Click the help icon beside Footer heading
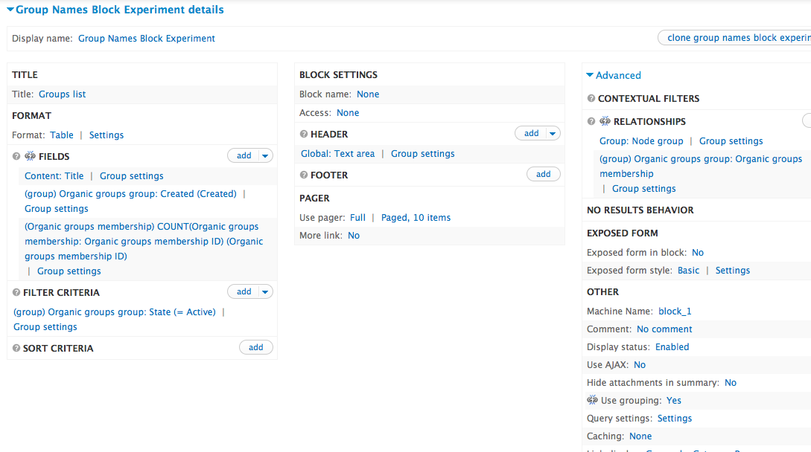811x452 pixels. (x=304, y=175)
